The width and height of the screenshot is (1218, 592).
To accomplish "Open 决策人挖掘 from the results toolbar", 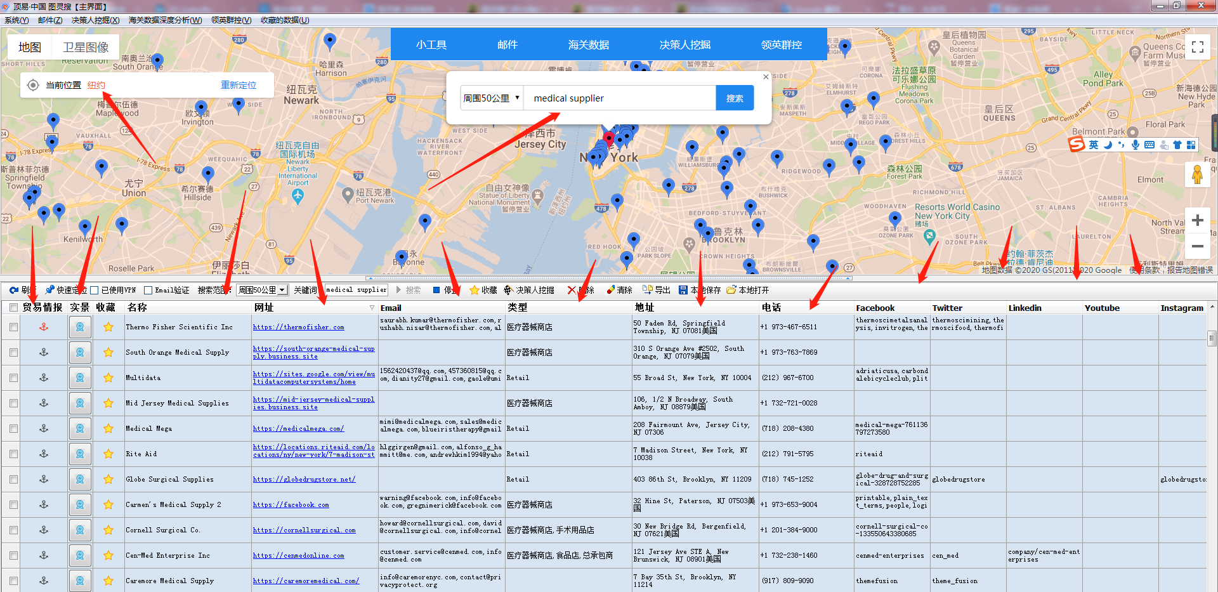I will 529,290.
